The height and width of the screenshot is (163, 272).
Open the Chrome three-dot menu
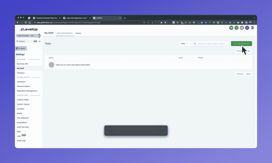tap(254, 23)
